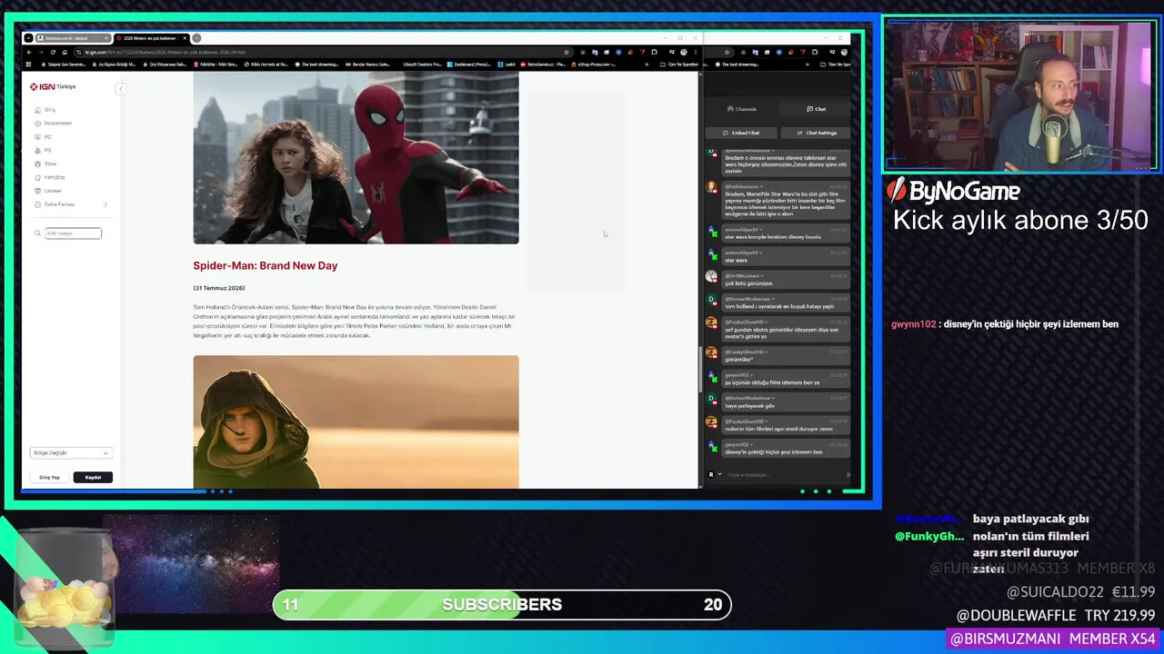The height and width of the screenshot is (654, 1164).
Task: Reload the IGN page
Action: pyautogui.click(x=53, y=52)
